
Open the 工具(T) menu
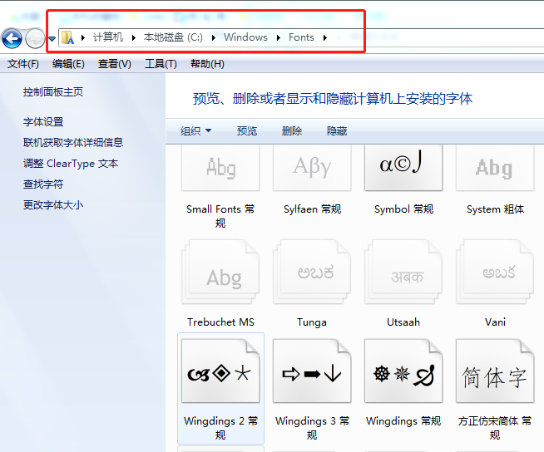click(x=161, y=64)
